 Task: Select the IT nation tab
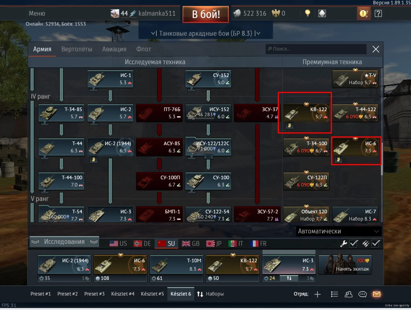[236, 244]
